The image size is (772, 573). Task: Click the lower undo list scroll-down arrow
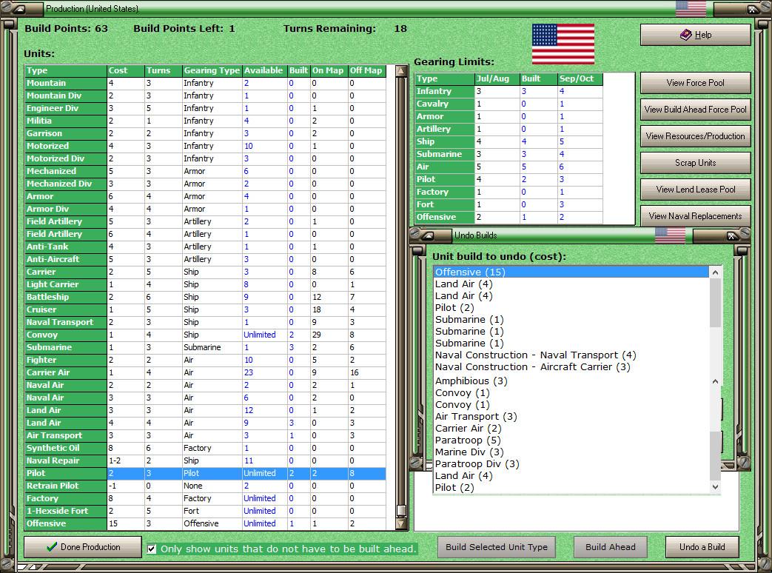716,487
